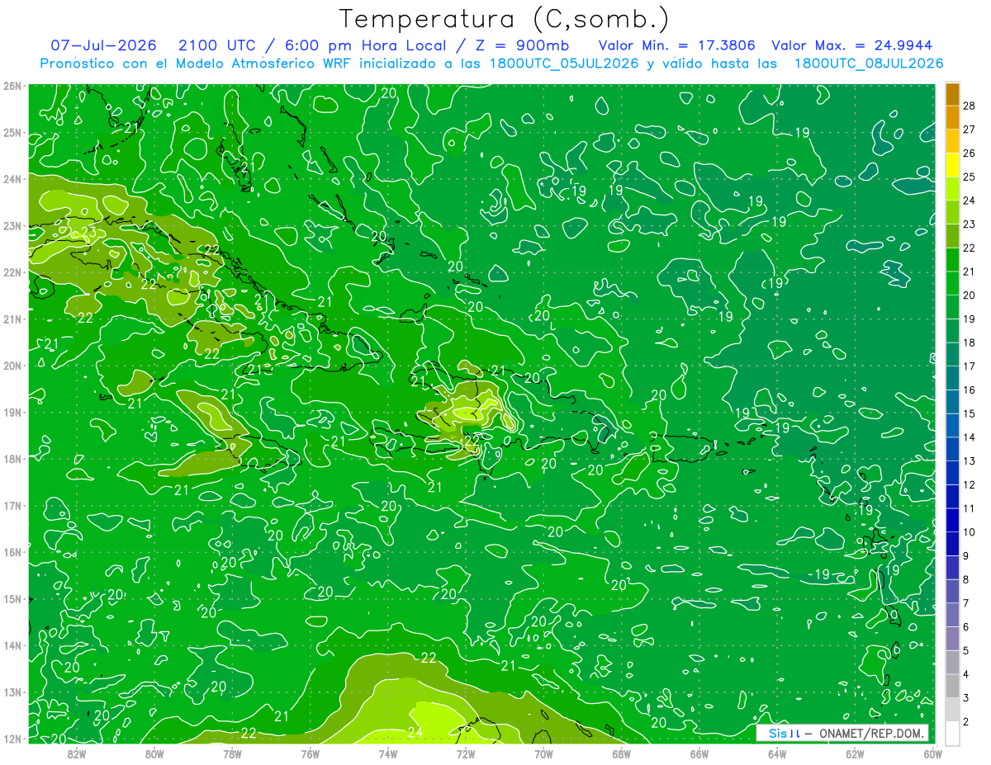Click the '20N' latitude axis label
This screenshot has height=765, width=991.
[12, 366]
